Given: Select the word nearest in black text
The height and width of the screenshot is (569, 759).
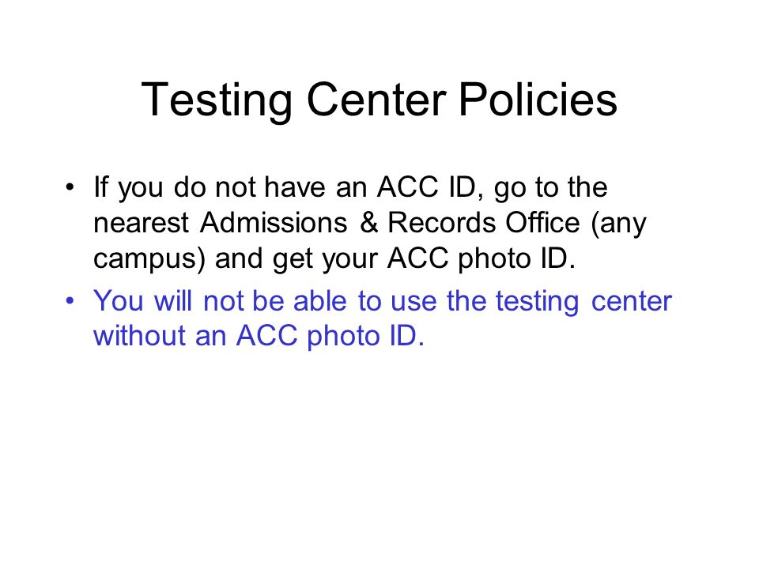Looking at the screenshot, I should point(141,223).
